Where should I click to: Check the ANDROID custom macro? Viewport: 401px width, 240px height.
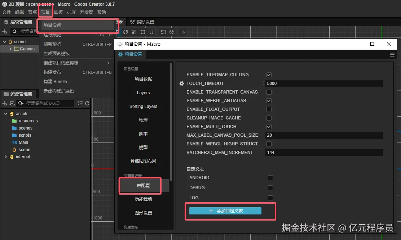pos(270,178)
